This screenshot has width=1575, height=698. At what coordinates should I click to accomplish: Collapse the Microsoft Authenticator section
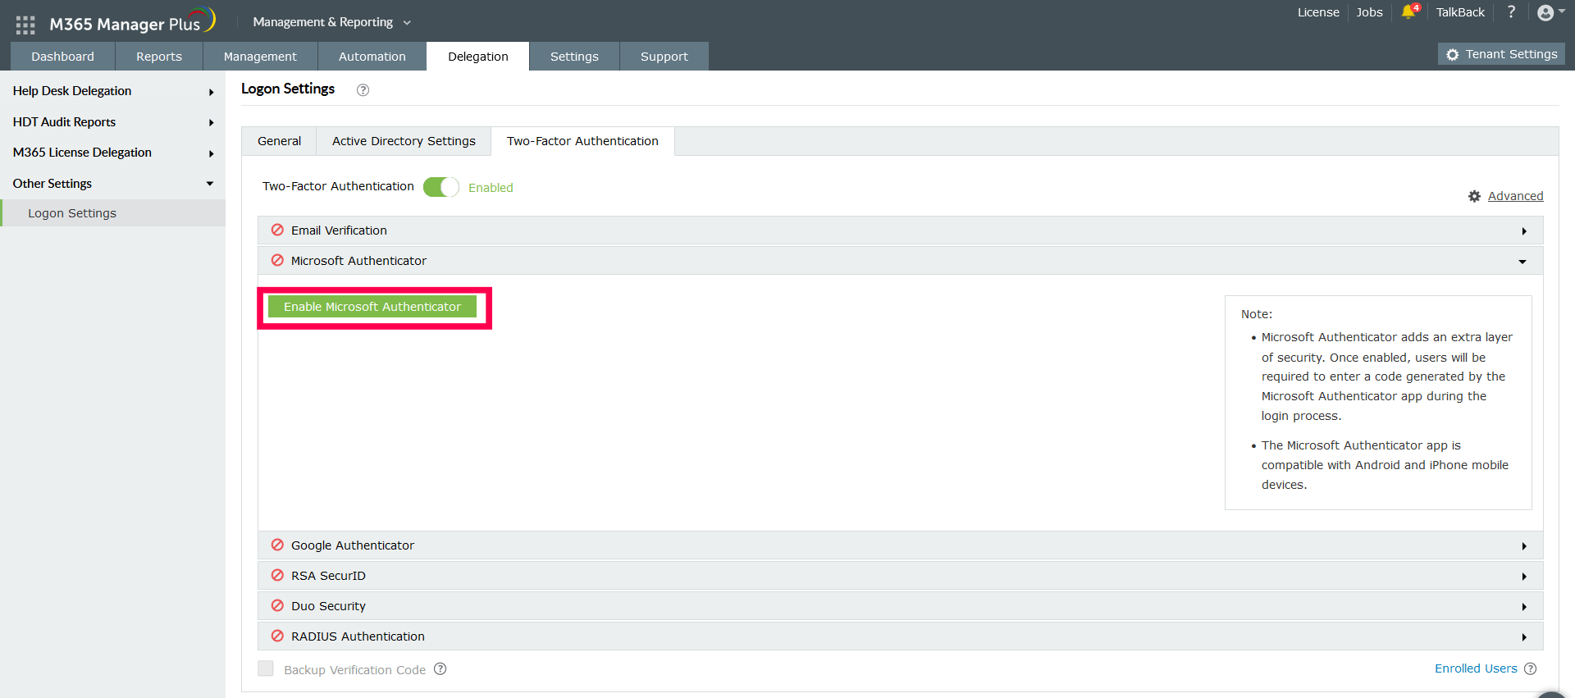[900, 261]
